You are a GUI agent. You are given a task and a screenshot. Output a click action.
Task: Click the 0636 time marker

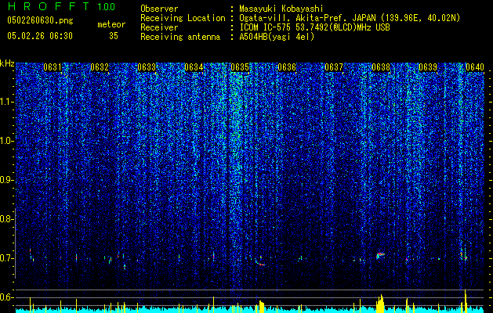(x=287, y=67)
